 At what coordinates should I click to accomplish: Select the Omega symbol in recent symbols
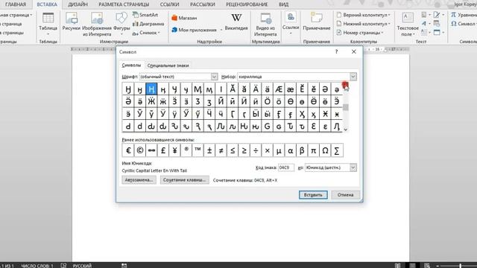325,150
